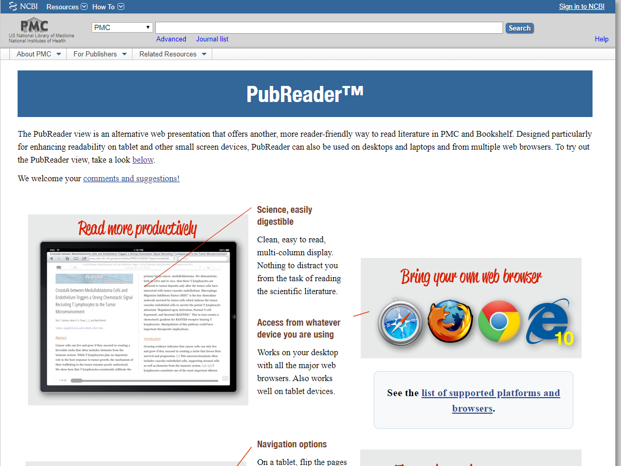Image resolution: width=621 pixels, height=466 pixels.
Task: Click the PMC logo in the header
Action: coord(35,26)
